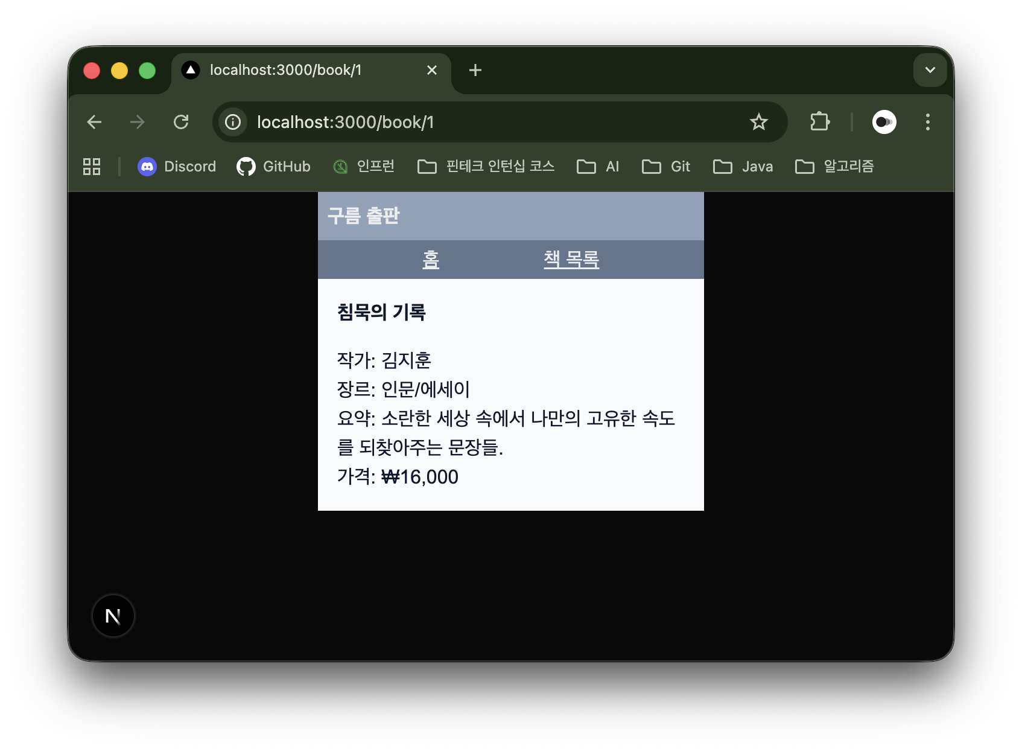Expand the 알고리즘 bookmark folder

click(x=834, y=167)
